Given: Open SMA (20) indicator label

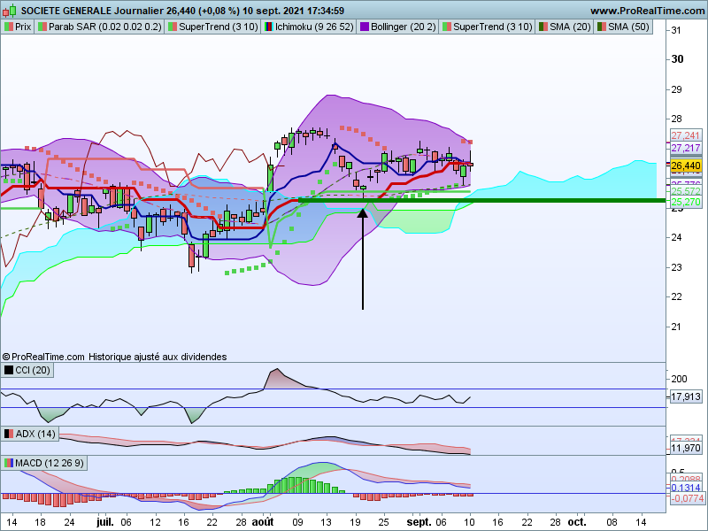Looking at the screenshot, I should click(565, 27).
